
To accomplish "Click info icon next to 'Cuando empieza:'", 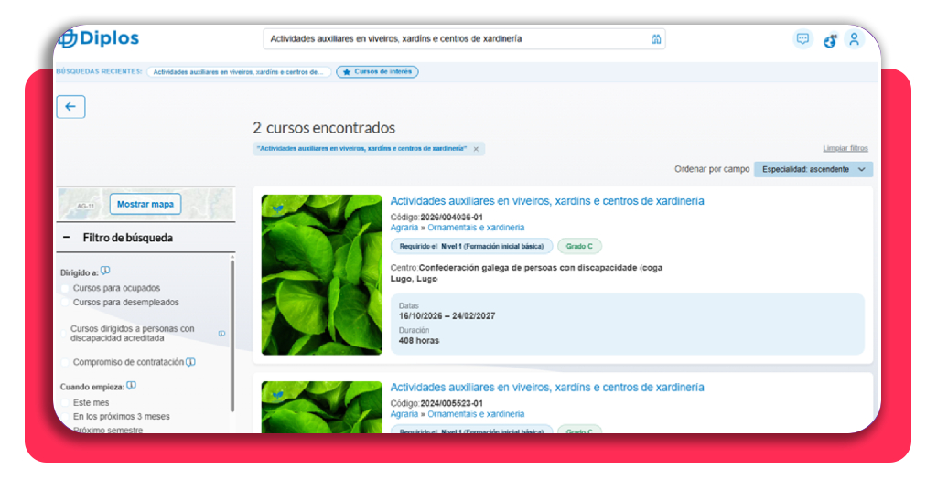I will click(132, 386).
